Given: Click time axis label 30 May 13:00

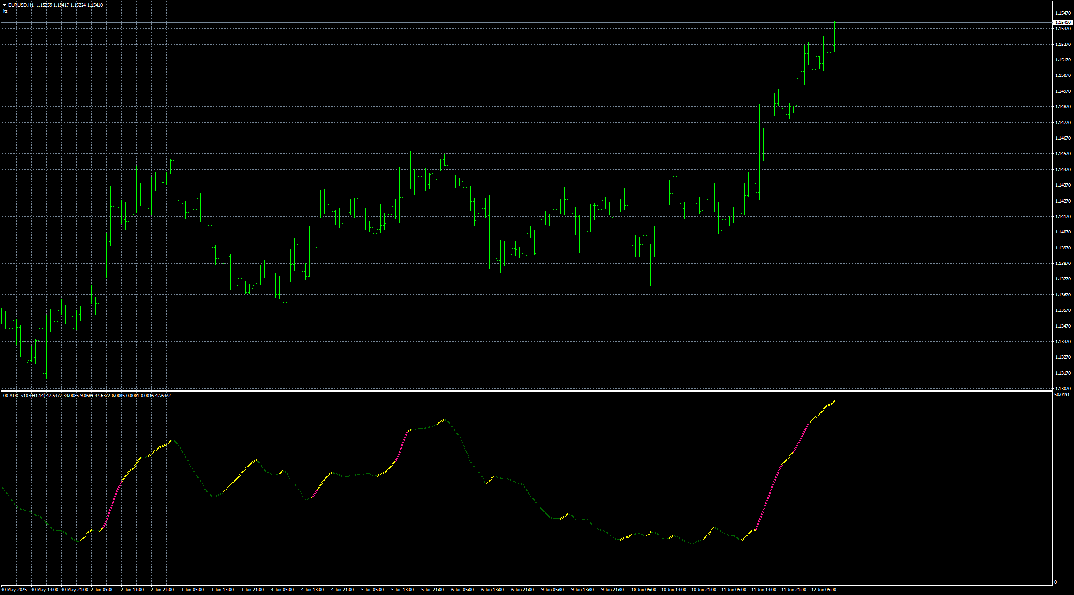Looking at the screenshot, I should coord(45,590).
